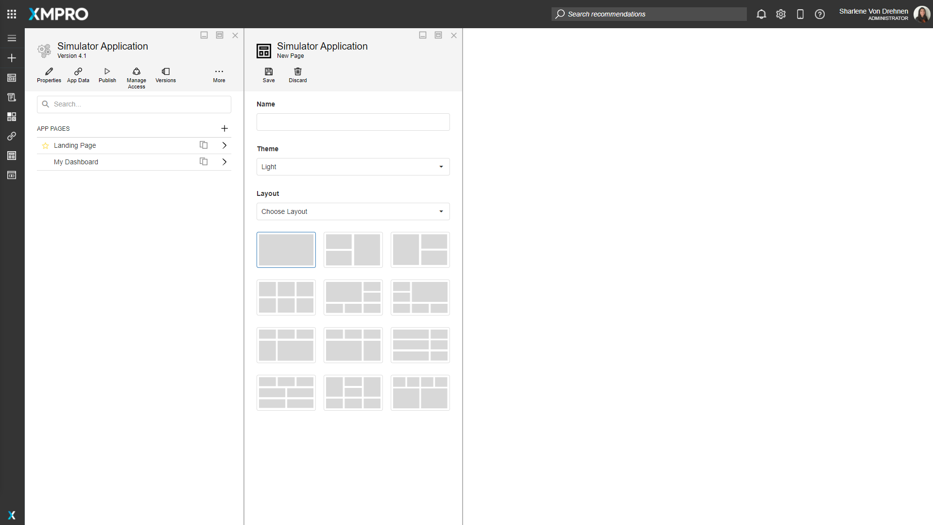The width and height of the screenshot is (933, 525).
Task: Duplicate the Landing Page
Action: (x=203, y=145)
